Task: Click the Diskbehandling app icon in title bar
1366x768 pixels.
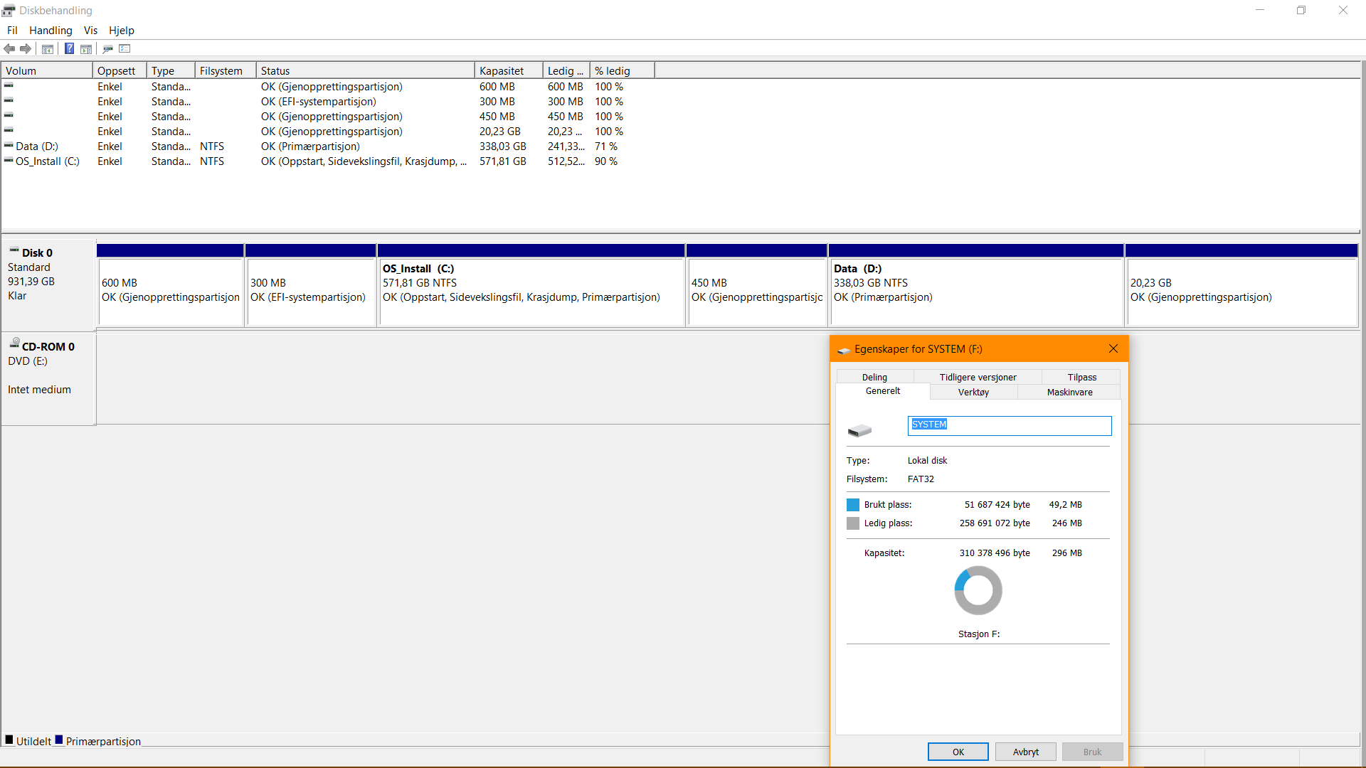Action: pyautogui.click(x=9, y=11)
